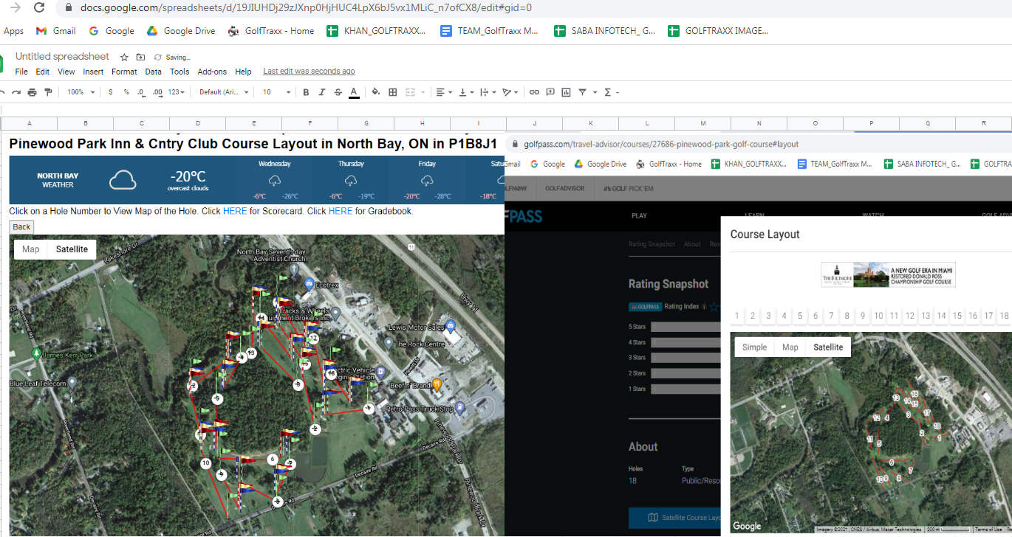Screen dimensions: 1012x537
Task: Select column D header
Action: [x=198, y=123]
